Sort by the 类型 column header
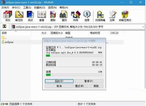 pos(68,33)
